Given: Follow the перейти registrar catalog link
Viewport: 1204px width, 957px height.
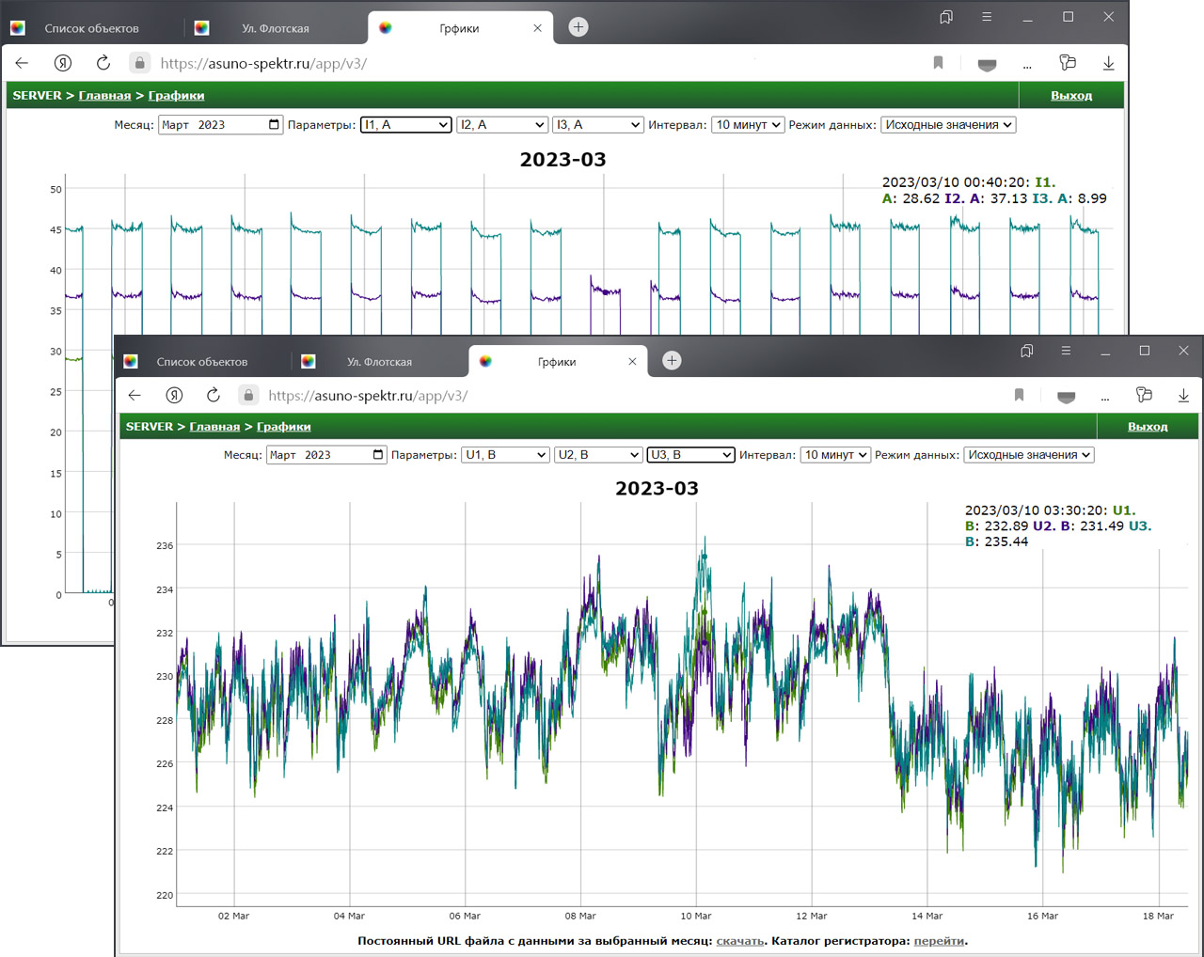Looking at the screenshot, I should 939,940.
